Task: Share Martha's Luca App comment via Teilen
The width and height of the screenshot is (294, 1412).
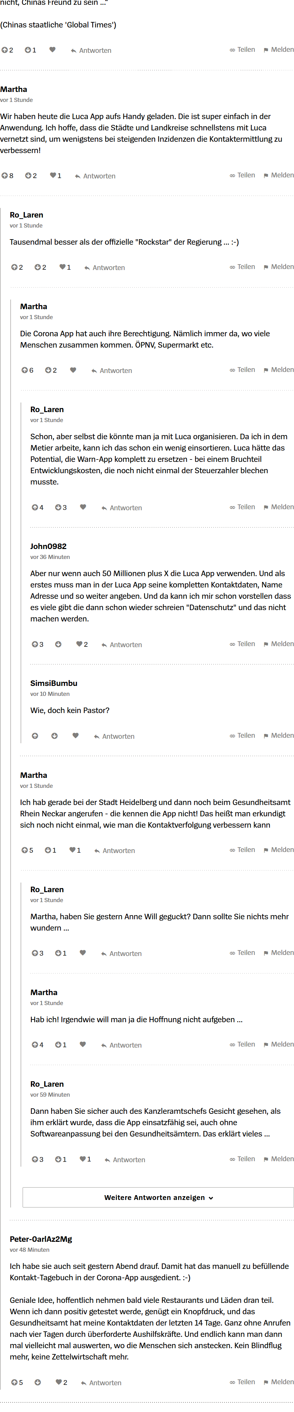Action: (x=243, y=175)
